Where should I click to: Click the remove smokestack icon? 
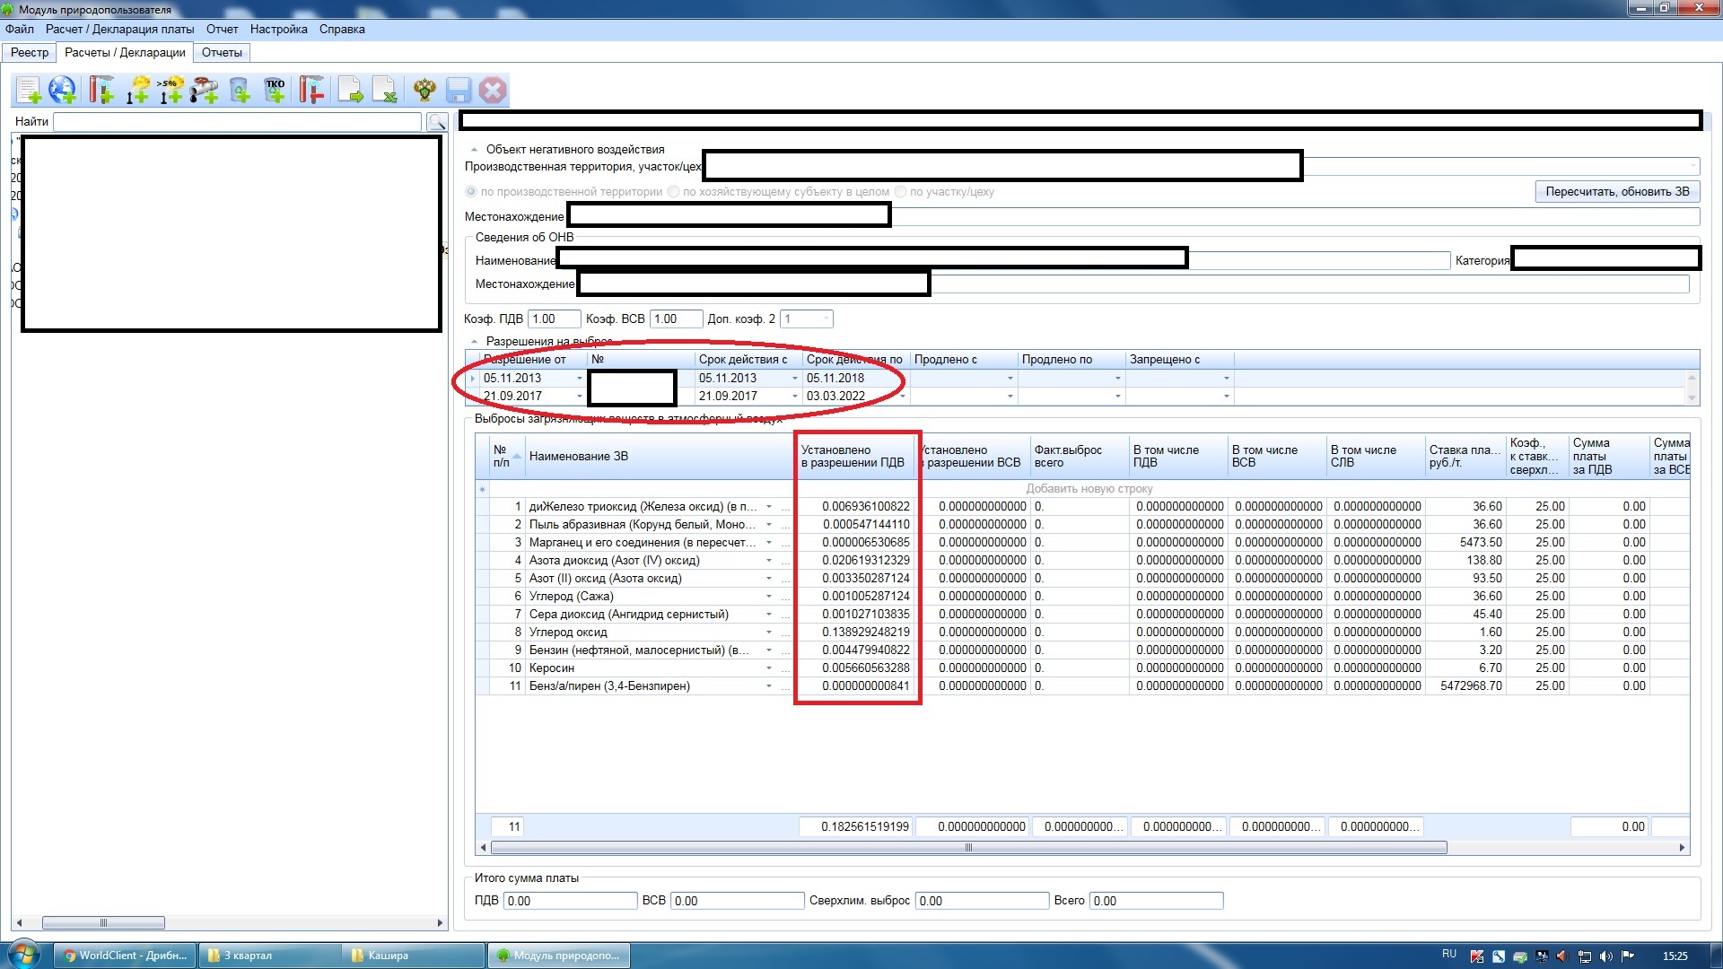311,90
